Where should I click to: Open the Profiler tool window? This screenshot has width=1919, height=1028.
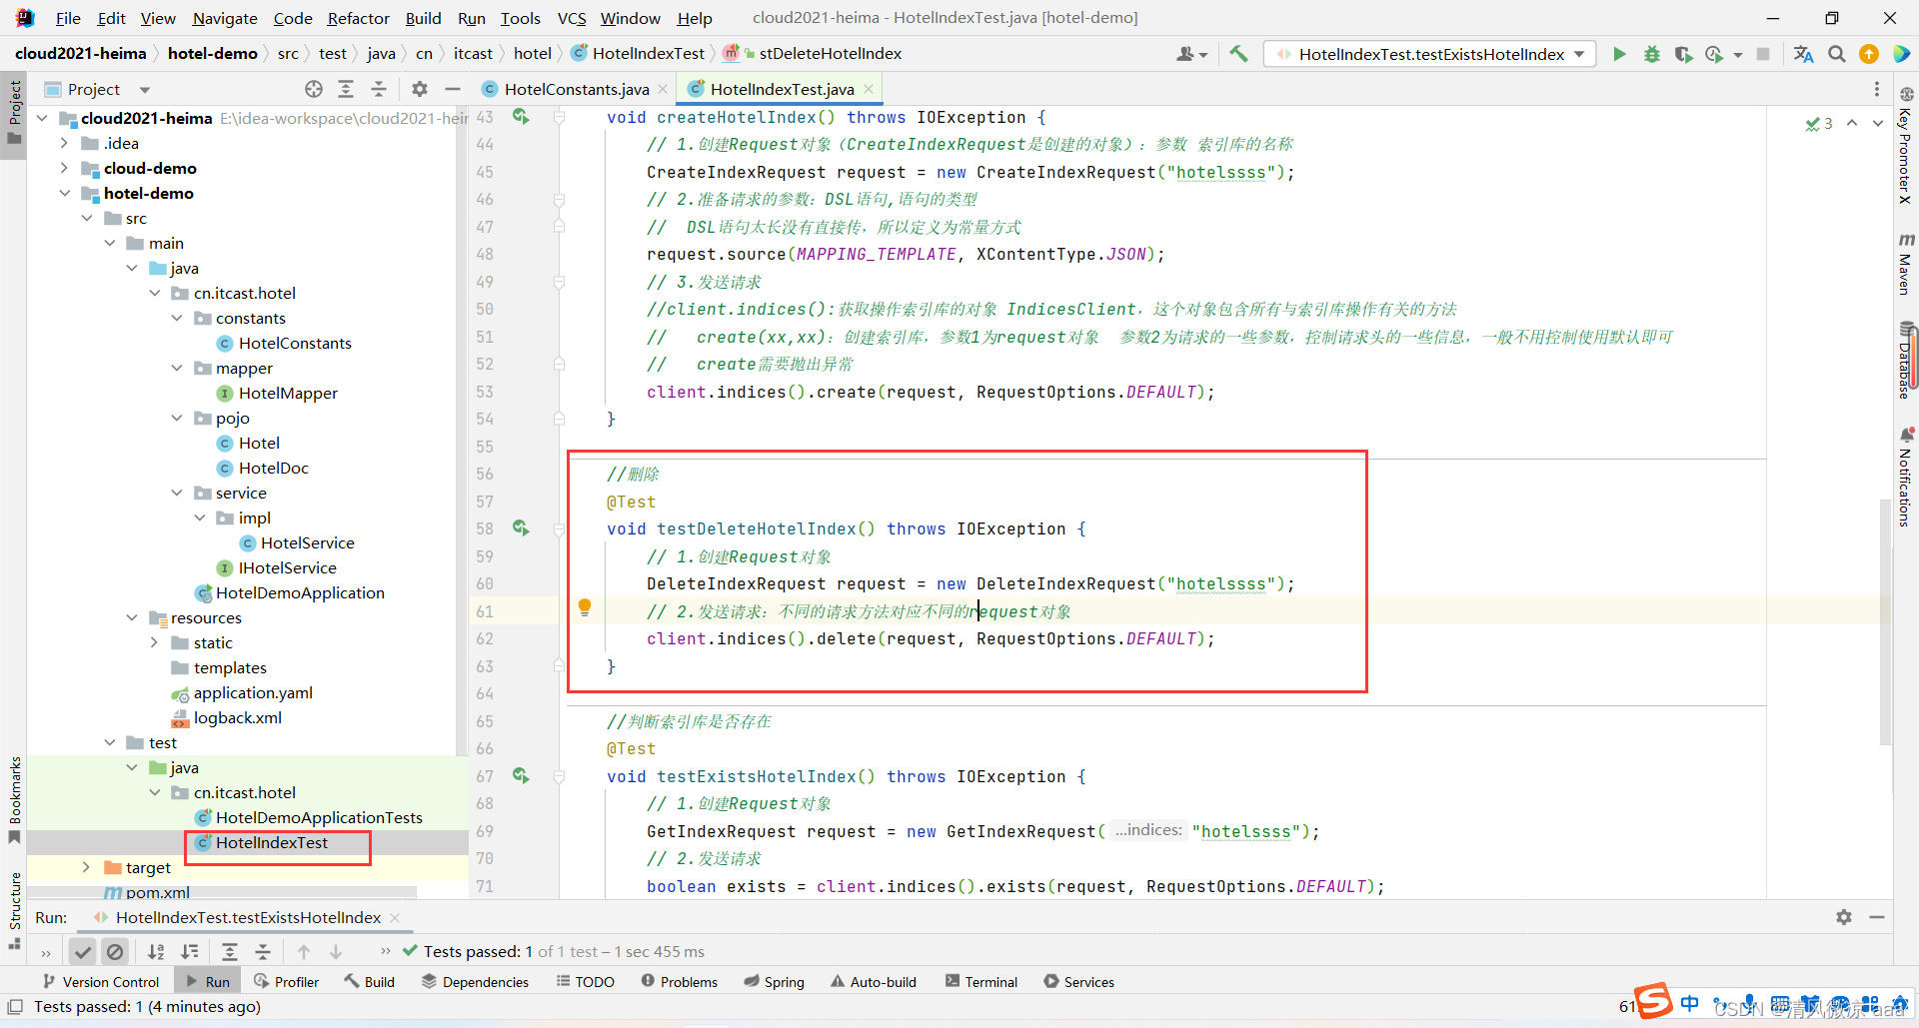[286, 982]
